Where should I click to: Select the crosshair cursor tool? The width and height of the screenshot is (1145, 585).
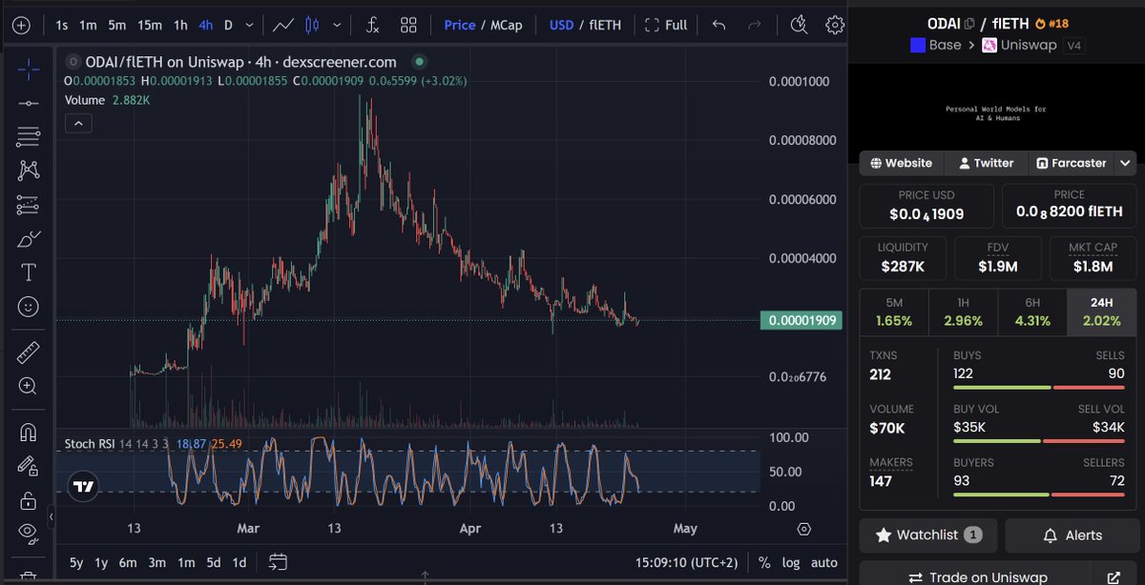[x=29, y=70]
